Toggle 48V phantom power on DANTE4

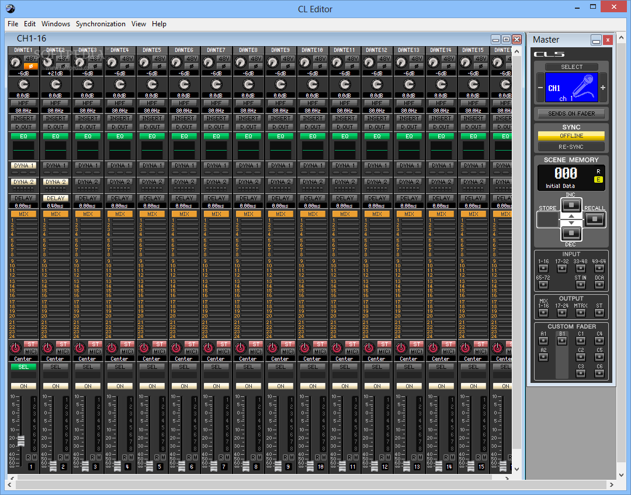pyautogui.click(x=127, y=59)
